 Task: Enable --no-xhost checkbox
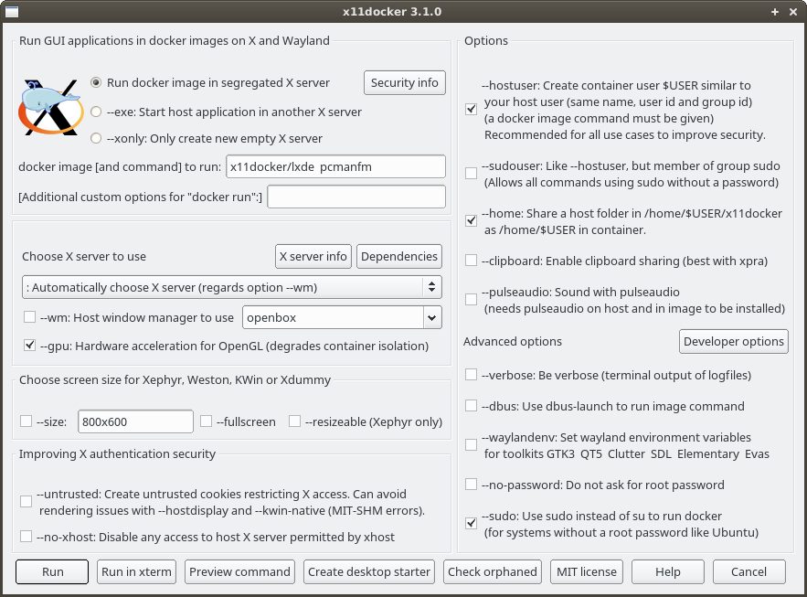point(27,537)
